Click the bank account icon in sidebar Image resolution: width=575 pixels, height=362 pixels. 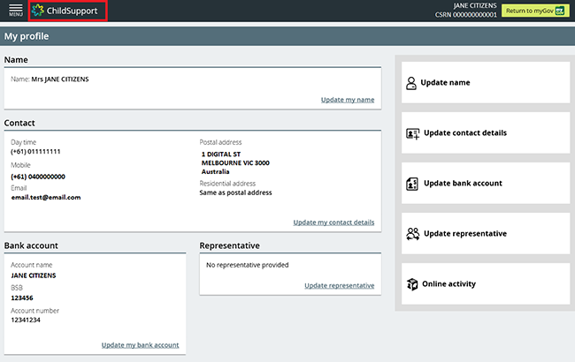(x=411, y=184)
